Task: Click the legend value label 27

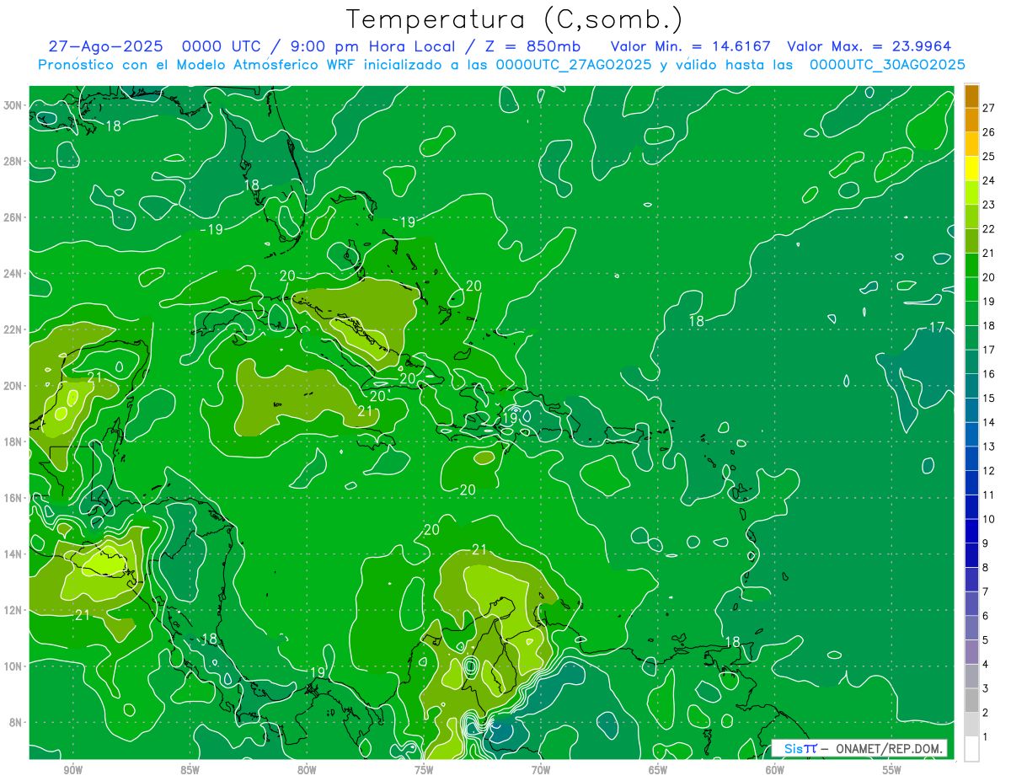Action: [988, 107]
